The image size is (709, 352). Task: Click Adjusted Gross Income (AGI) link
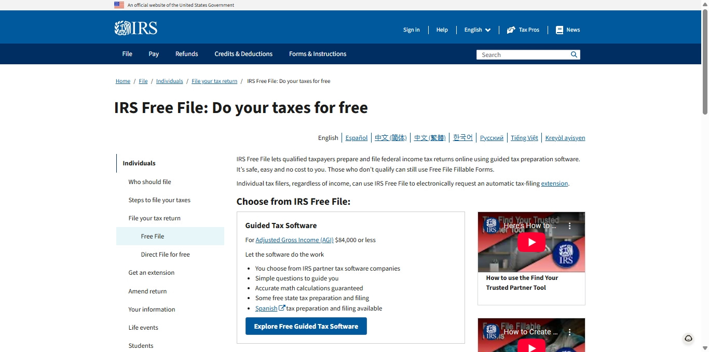[294, 240]
